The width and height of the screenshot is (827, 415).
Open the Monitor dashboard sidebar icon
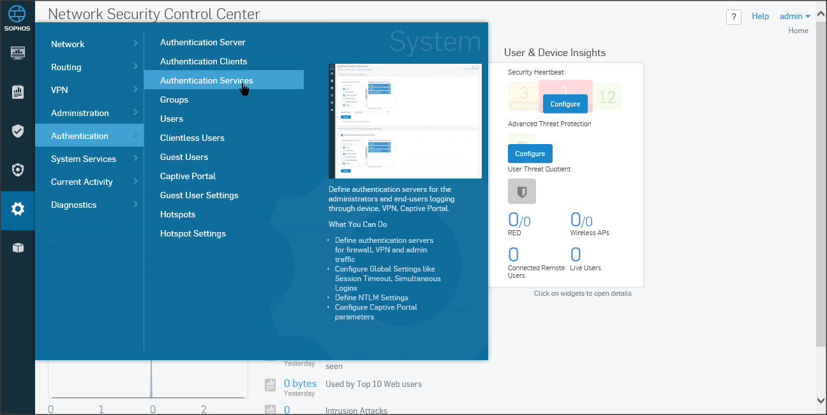[18, 53]
